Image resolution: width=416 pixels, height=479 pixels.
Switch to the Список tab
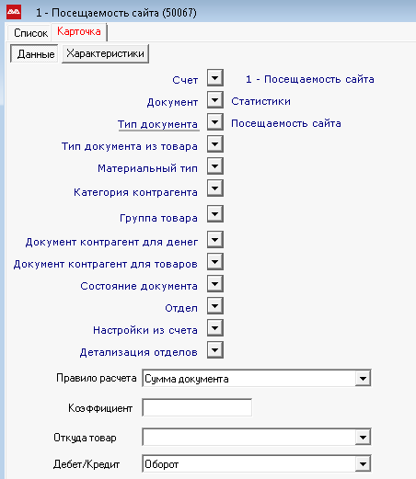tap(30, 33)
